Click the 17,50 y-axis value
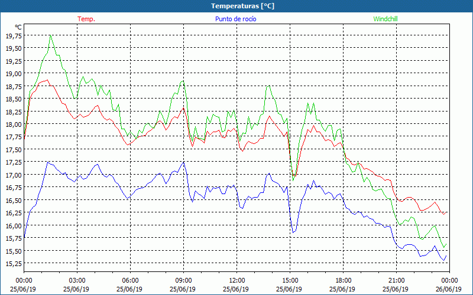This screenshot has height=295, width=473. pyautogui.click(x=14, y=150)
